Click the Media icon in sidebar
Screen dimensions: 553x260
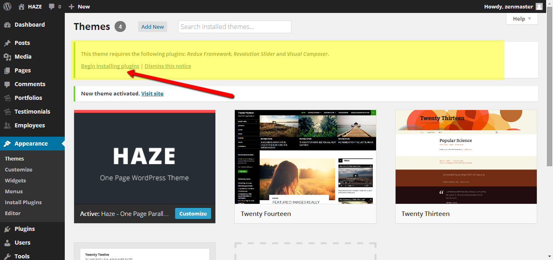[7, 57]
